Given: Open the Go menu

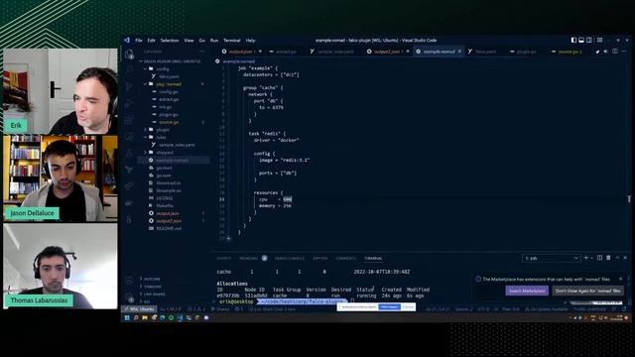Looking at the screenshot, I should (201, 41).
